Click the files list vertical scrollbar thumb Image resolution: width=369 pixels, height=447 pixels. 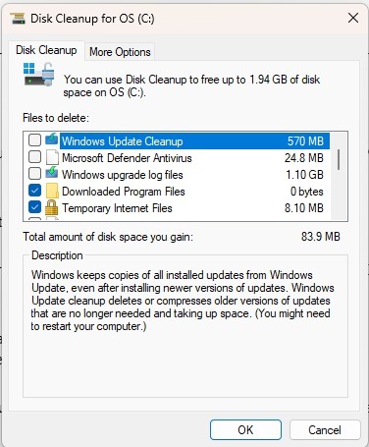pos(339,160)
